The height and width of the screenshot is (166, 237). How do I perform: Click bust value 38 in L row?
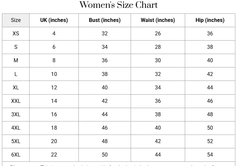[105, 74]
